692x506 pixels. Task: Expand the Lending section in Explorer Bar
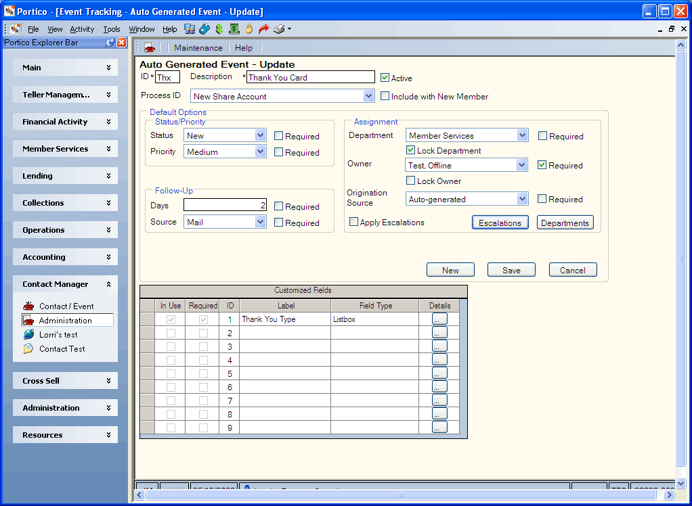(x=65, y=175)
